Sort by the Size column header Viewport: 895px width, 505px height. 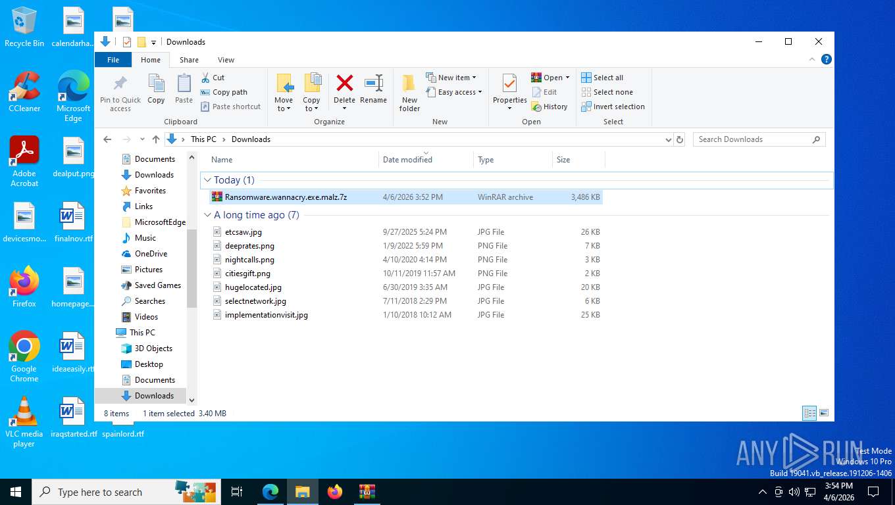579,160
